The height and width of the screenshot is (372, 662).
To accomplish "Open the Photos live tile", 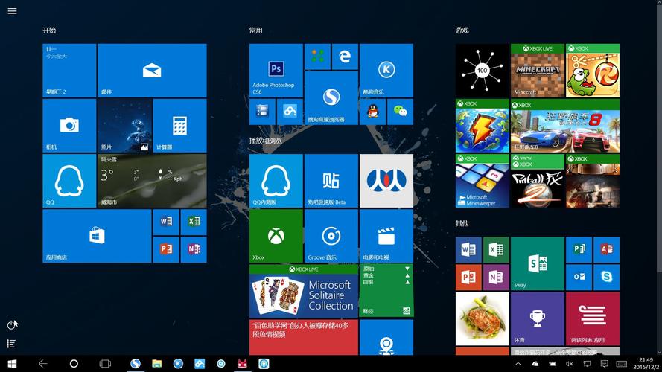I will 124,125.
